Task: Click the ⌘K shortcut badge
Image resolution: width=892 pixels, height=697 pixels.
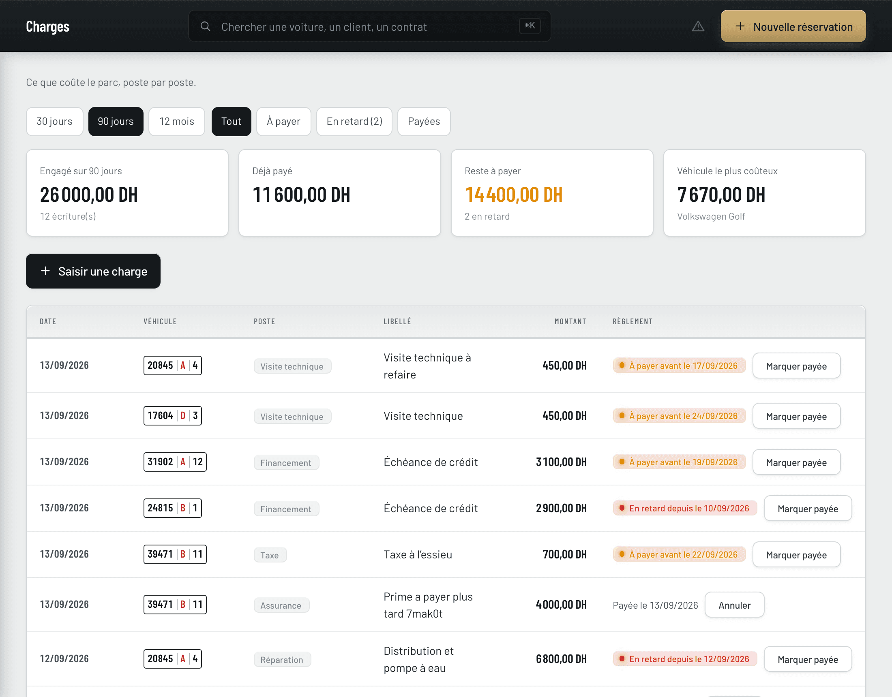Action: pos(530,26)
